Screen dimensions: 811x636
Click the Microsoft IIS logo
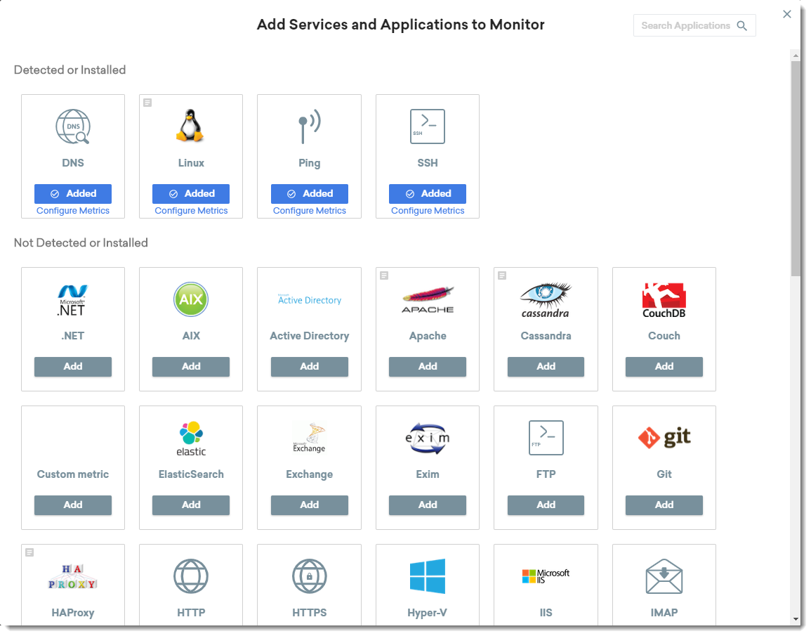546,576
